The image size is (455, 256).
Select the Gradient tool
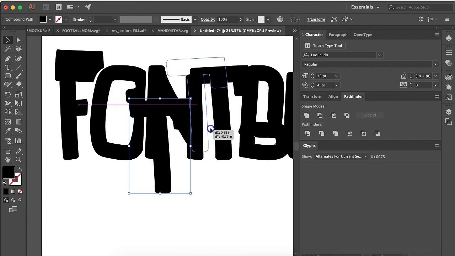coord(18,122)
